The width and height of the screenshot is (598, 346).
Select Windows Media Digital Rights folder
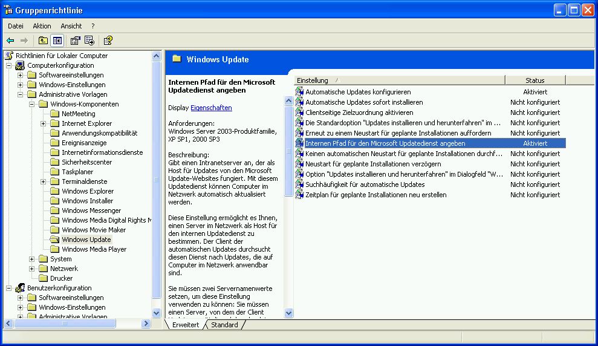(107, 220)
